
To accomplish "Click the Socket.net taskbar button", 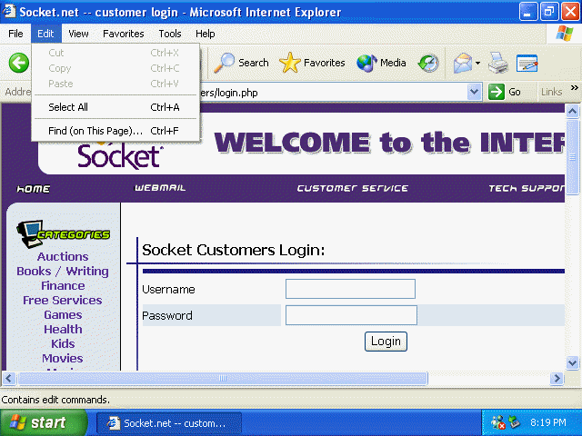I will click(169, 423).
